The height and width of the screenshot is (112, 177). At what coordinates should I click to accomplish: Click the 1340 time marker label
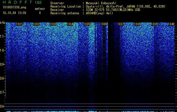pyautogui.click(x=171, y=24)
